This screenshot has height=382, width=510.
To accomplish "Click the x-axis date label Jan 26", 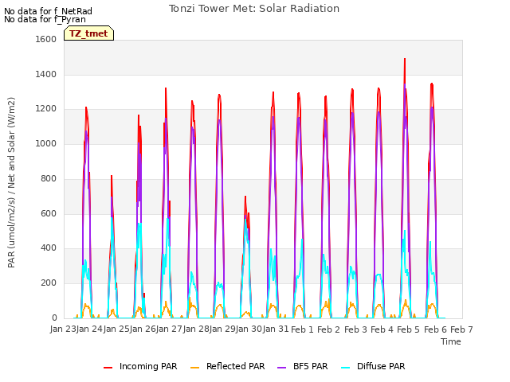I will (143, 329).
